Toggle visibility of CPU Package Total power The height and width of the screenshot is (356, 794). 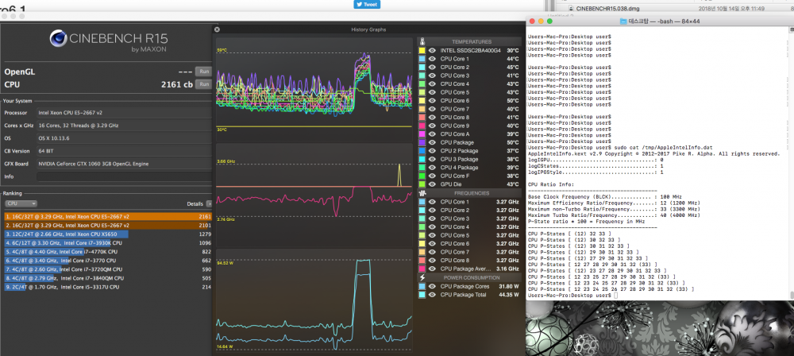point(432,294)
